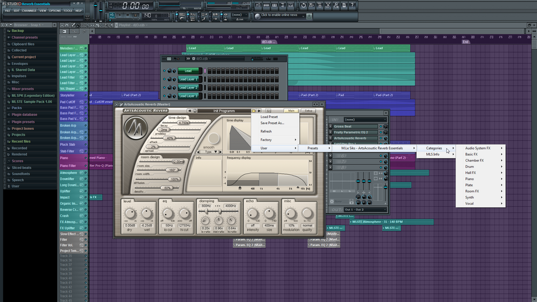Screen dimensions: 537x302
Task: Click the news download arrow icon
Action: pos(309,16)
